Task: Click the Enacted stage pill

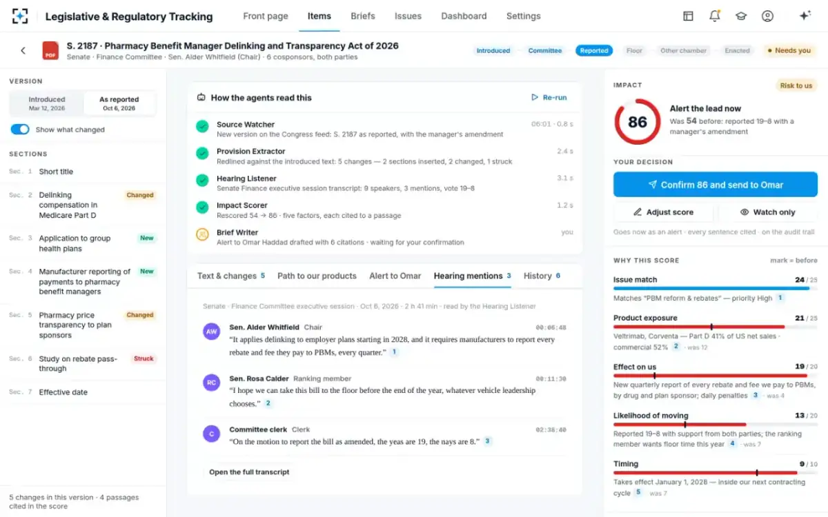Action: click(x=737, y=50)
